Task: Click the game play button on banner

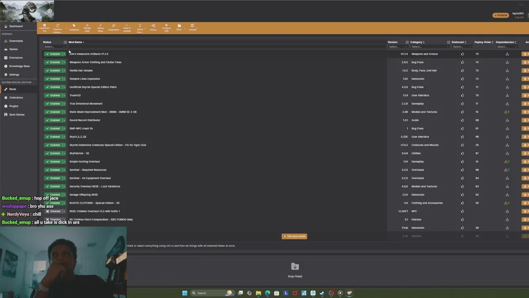Action: tap(50, 11)
